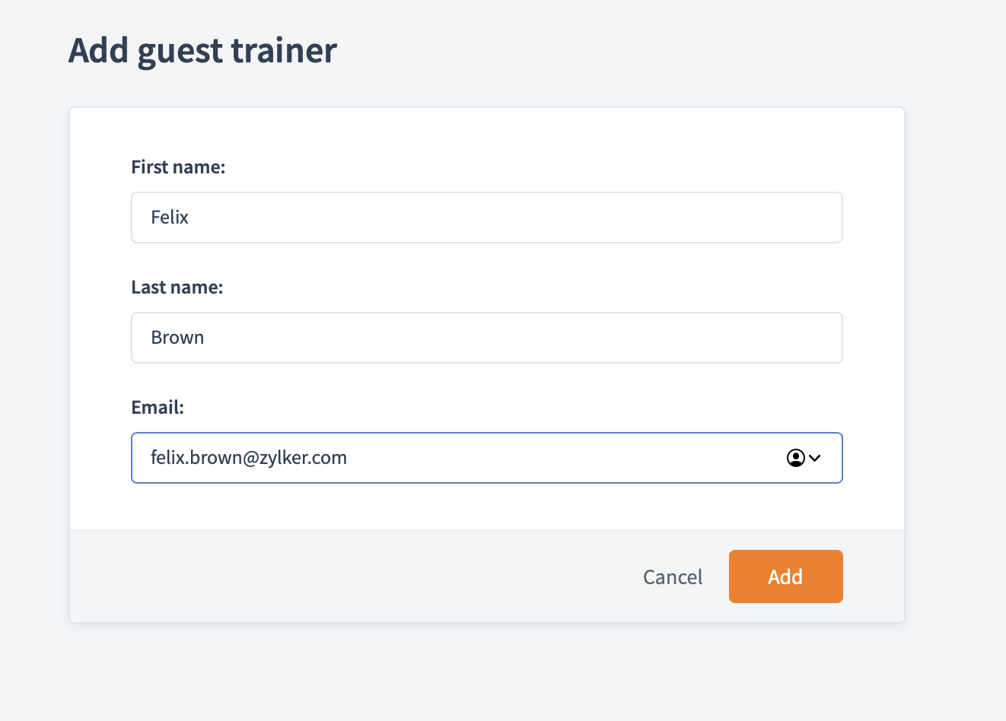Screen dimensions: 1006x721
Task: Focus the Last name input field
Action: click(487, 338)
